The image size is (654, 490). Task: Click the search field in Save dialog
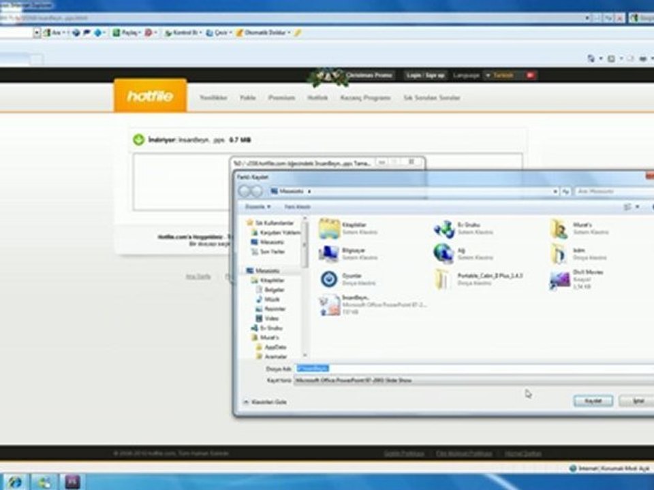pyautogui.click(x=614, y=191)
